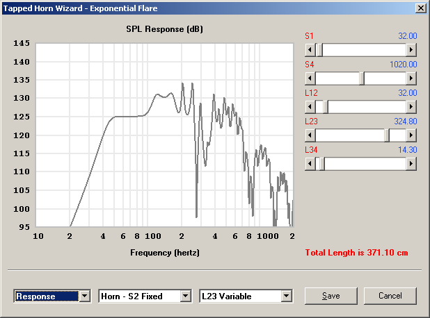This screenshot has width=430, height=318.
Task: Click the L23 value 324.80
Action: (x=406, y=122)
